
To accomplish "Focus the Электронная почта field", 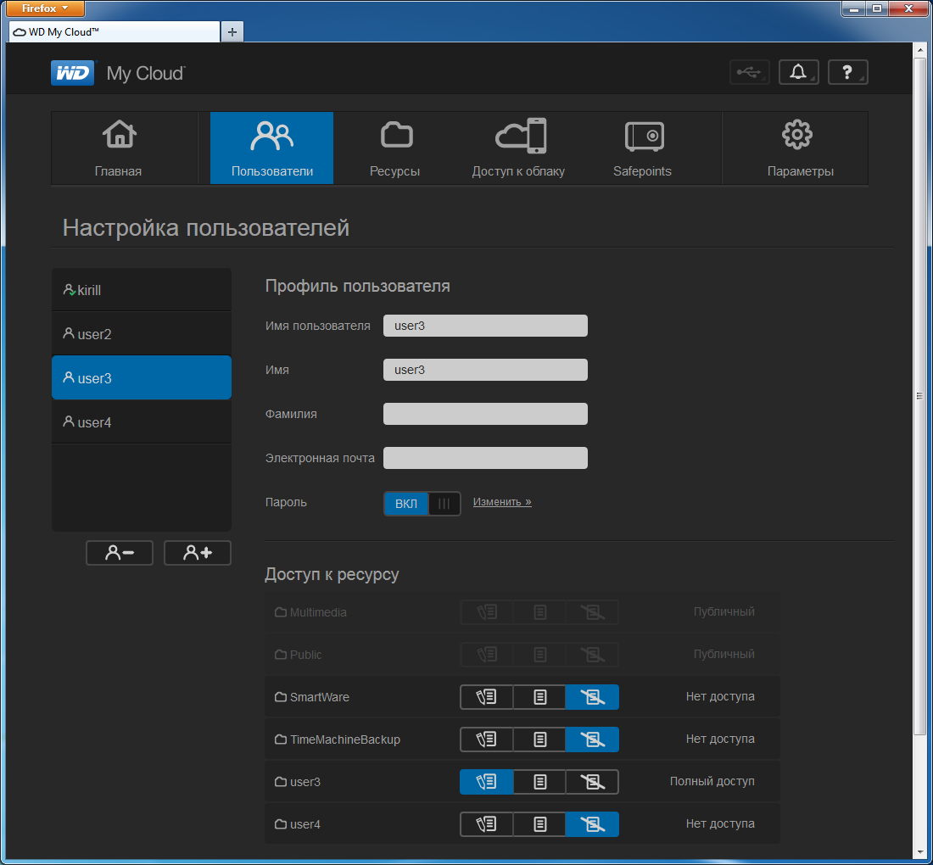I will (485, 457).
